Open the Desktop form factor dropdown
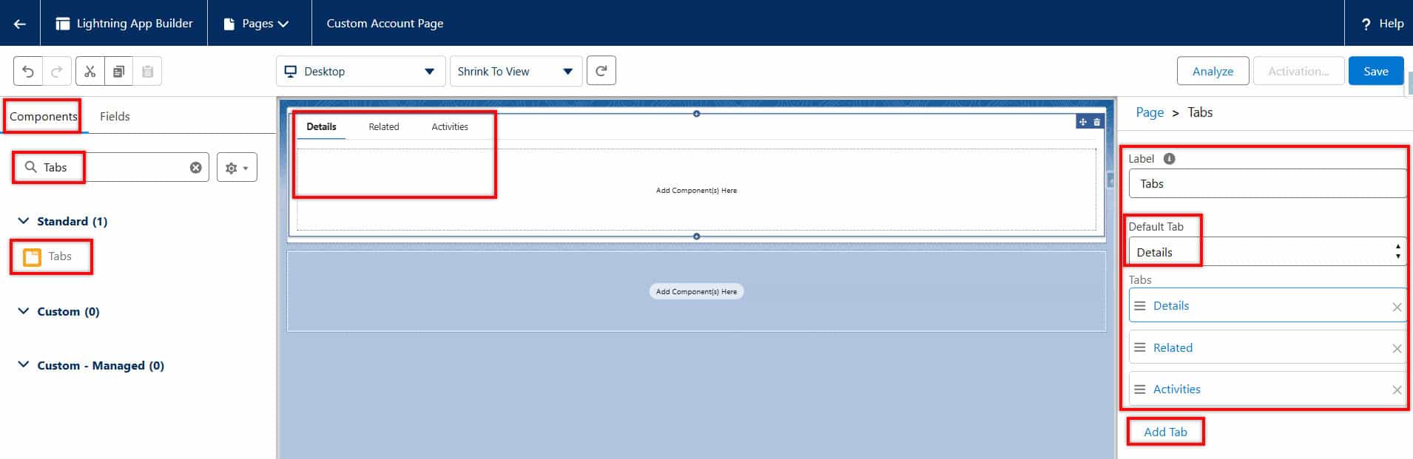1413x459 pixels. point(361,72)
